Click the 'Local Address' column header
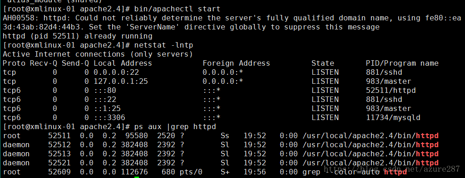This screenshot has width=465, height=178. [123, 63]
